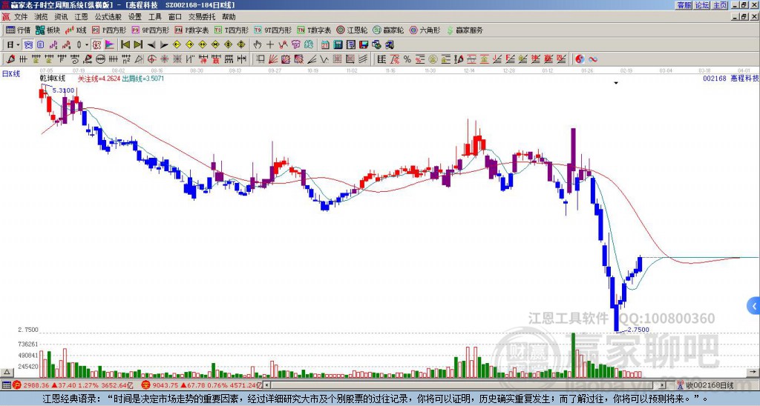
Task: Click the 客服 link
Action: [x=684, y=5]
